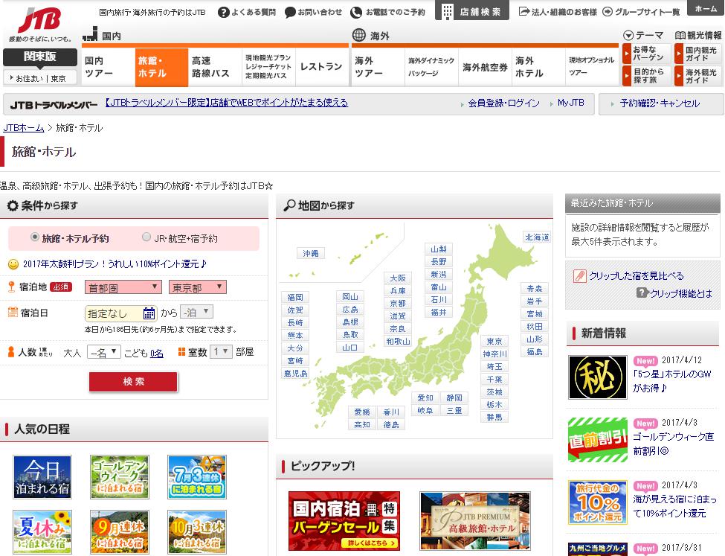Select 福岡 on the map list
725x556 pixels.
pos(295,297)
